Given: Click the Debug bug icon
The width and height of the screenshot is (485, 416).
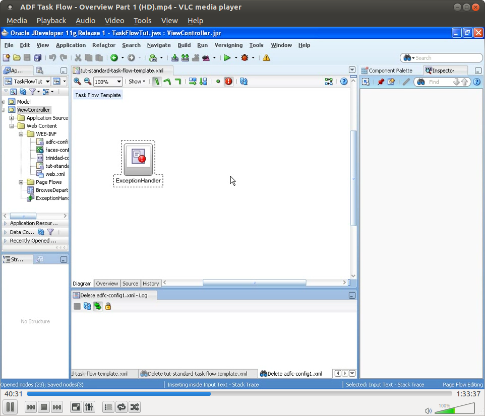Looking at the screenshot, I should (x=245, y=57).
